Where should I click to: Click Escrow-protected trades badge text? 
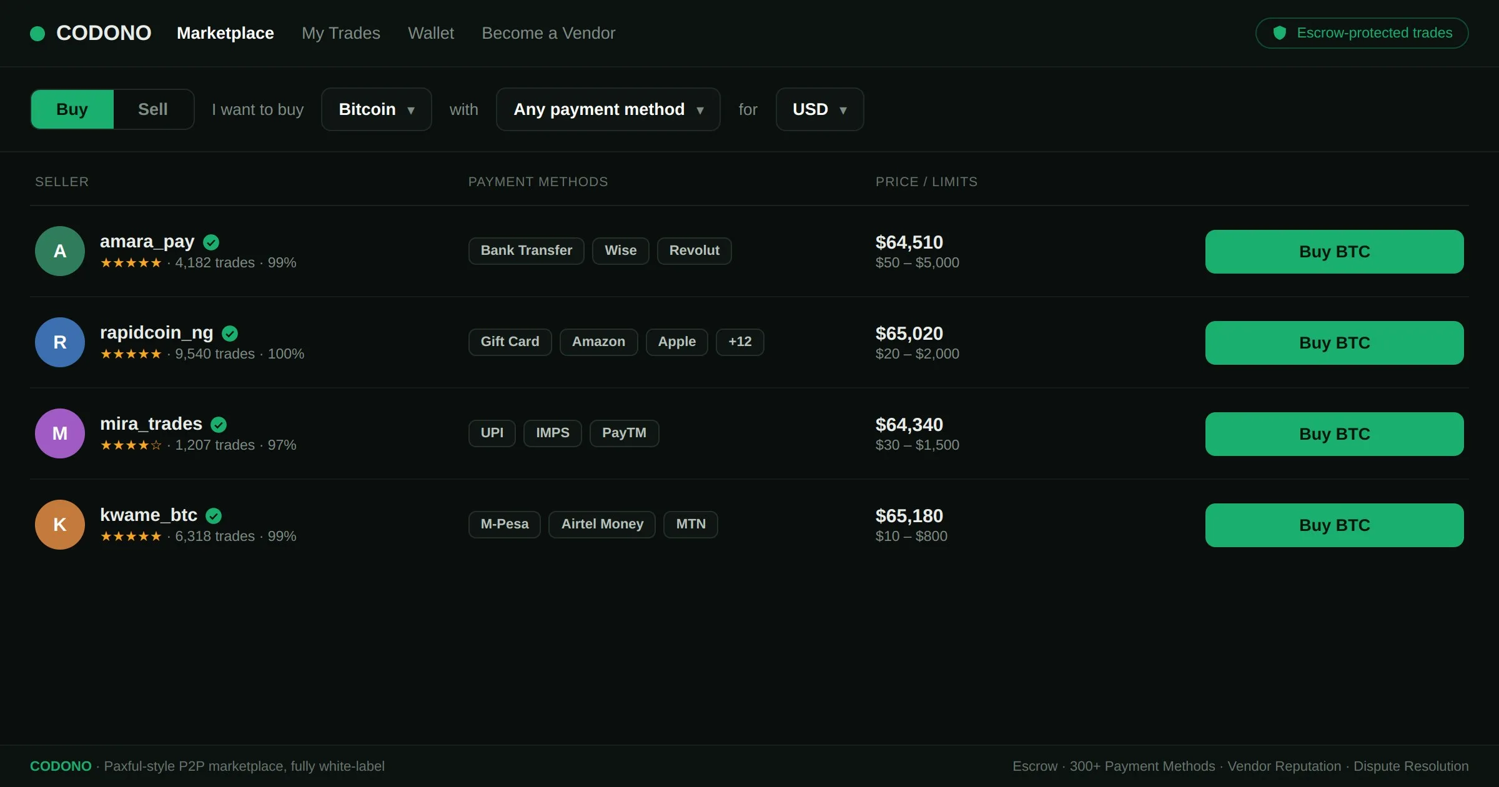1375,32
